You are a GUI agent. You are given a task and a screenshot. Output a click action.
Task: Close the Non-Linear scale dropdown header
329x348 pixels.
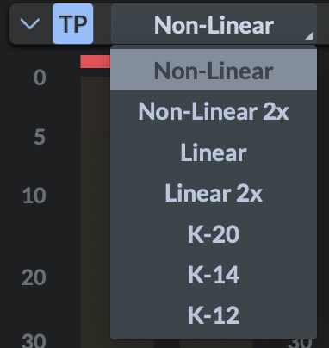[x=214, y=24]
